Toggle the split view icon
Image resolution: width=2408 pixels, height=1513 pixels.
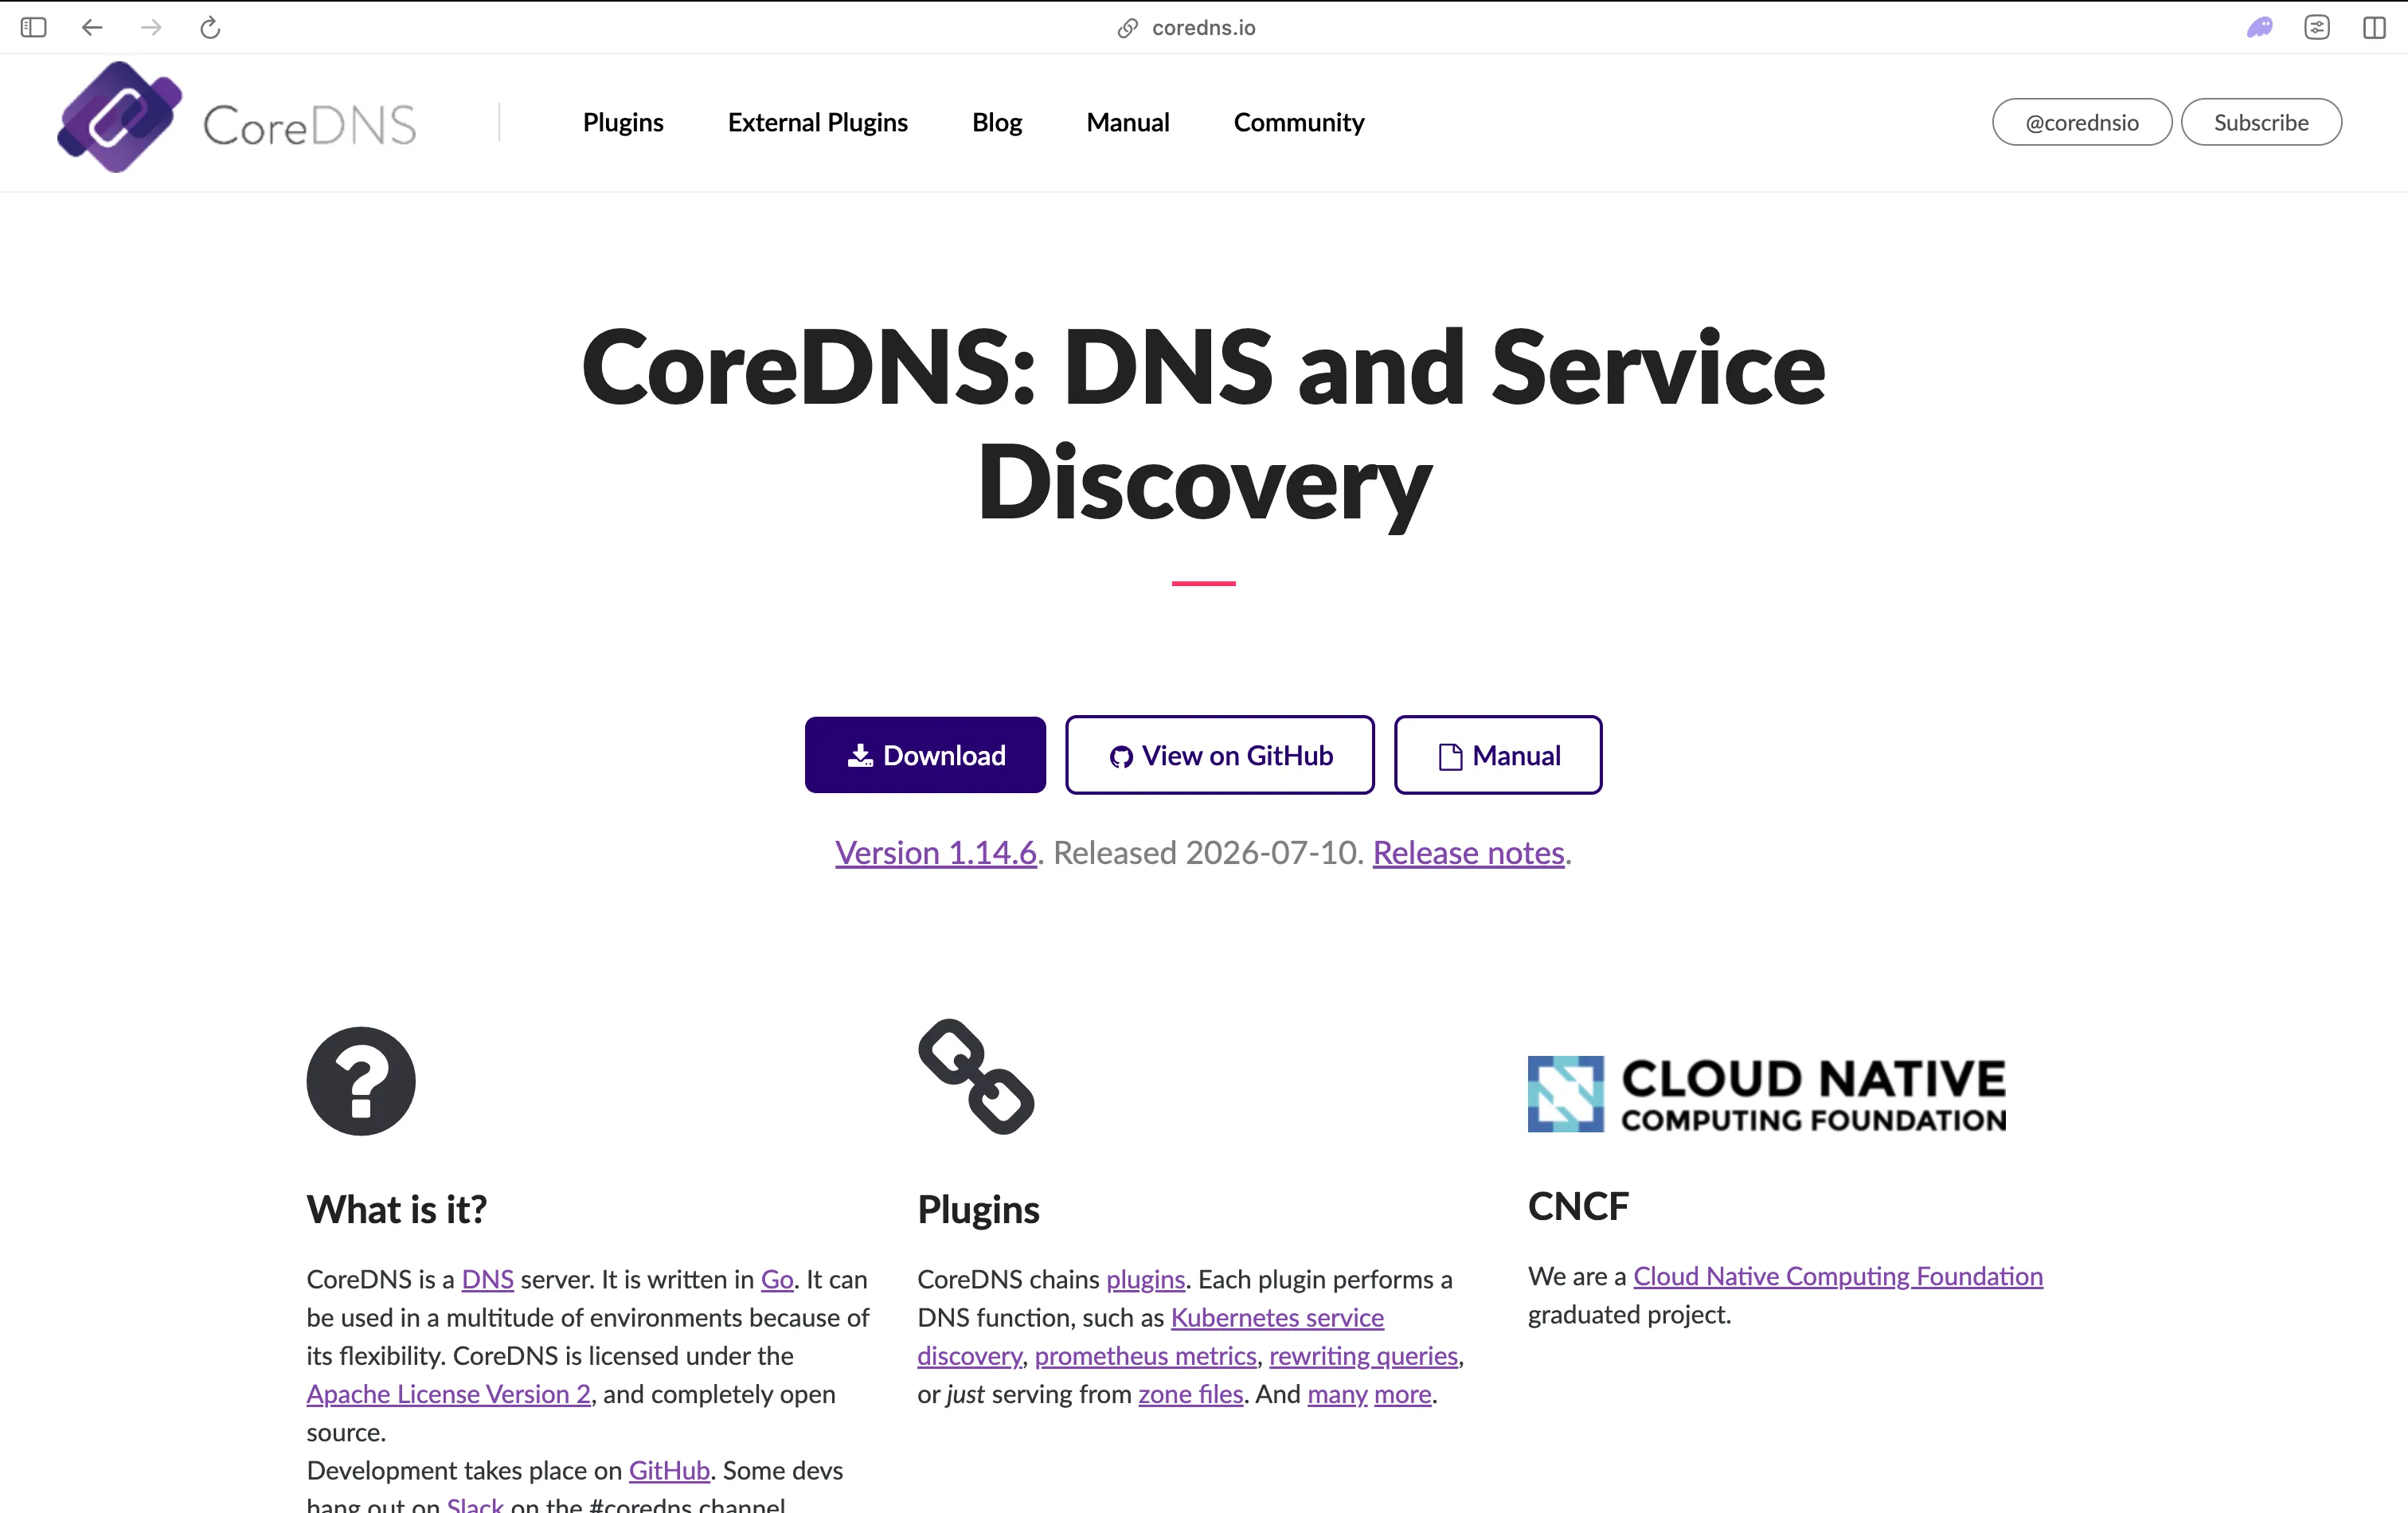2375,27
